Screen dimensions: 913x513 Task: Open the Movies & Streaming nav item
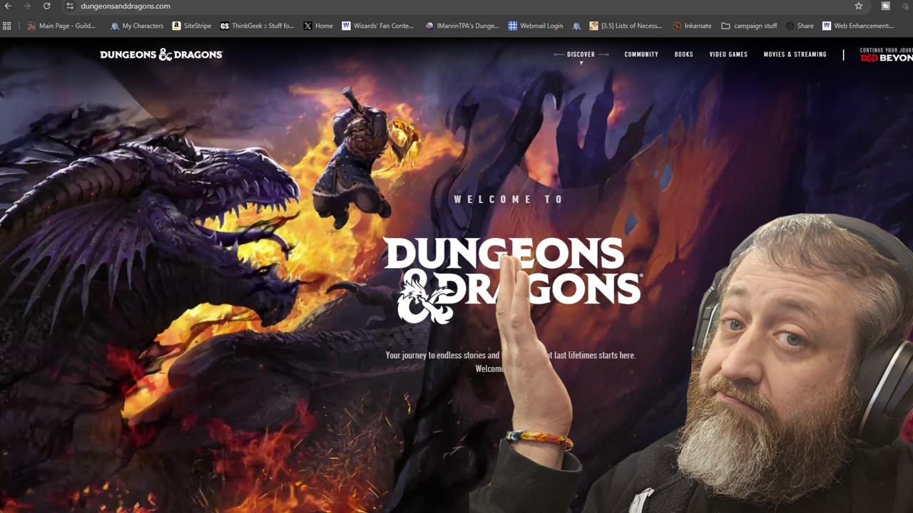pyautogui.click(x=795, y=55)
